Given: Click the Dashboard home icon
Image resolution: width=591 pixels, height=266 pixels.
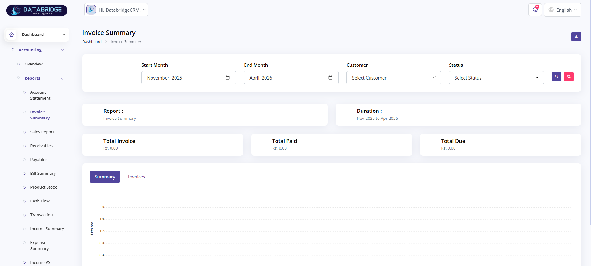Looking at the screenshot, I should click(x=11, y=34).
